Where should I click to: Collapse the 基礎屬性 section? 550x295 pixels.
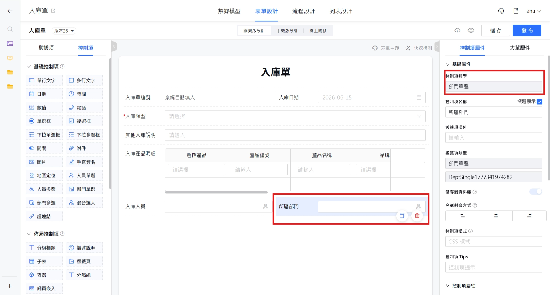(447, 64)
